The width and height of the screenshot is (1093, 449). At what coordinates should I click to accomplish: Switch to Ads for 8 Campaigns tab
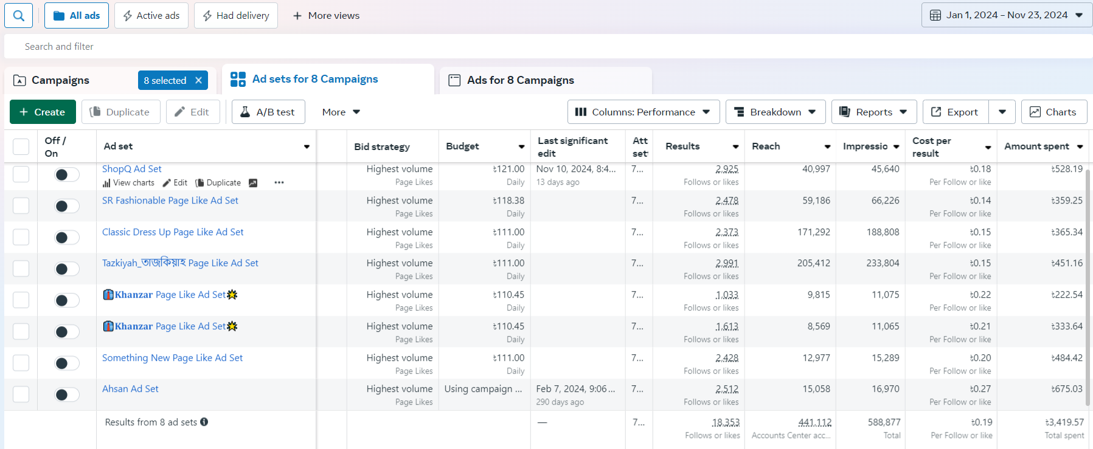click(520, 80)
